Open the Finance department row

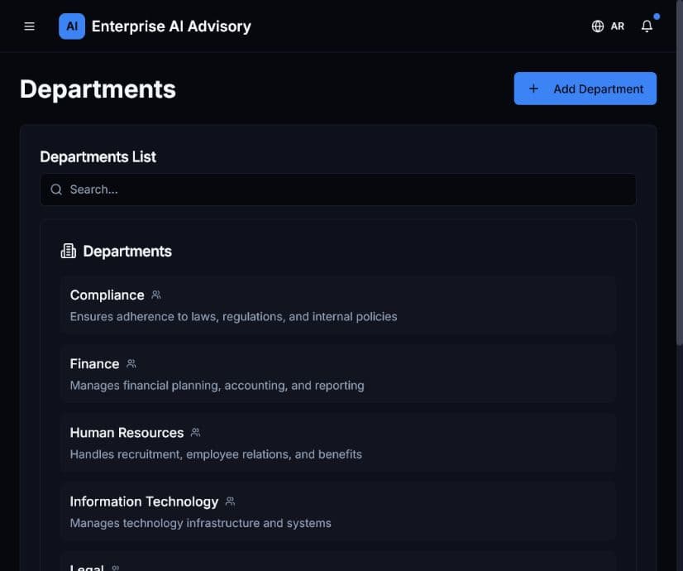tap(338, 374)
